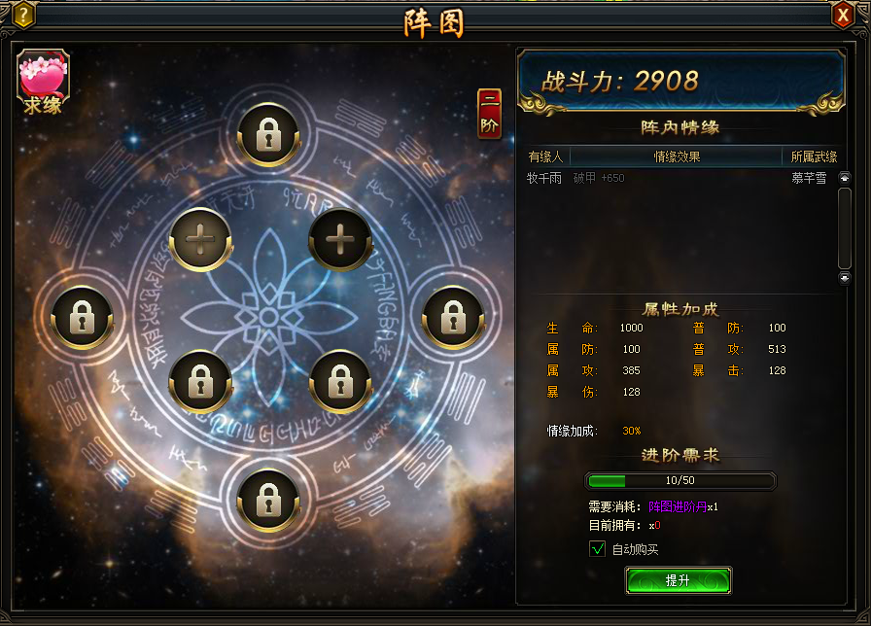Click scroll-up arrow in 阵内情缘 list
This screenshot has width=871, height=626.
(x=845, y=178)
